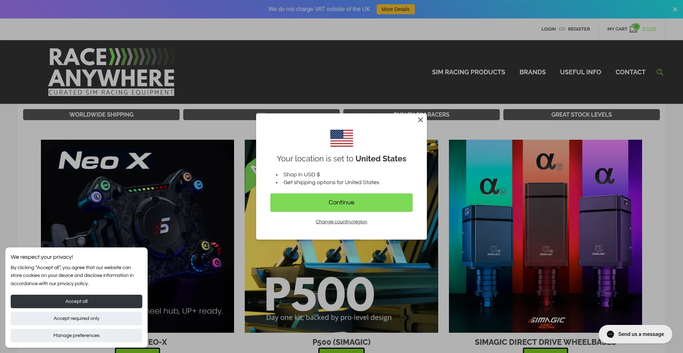
Task: Open the Send us a message chat
Action: click(635, 334)
